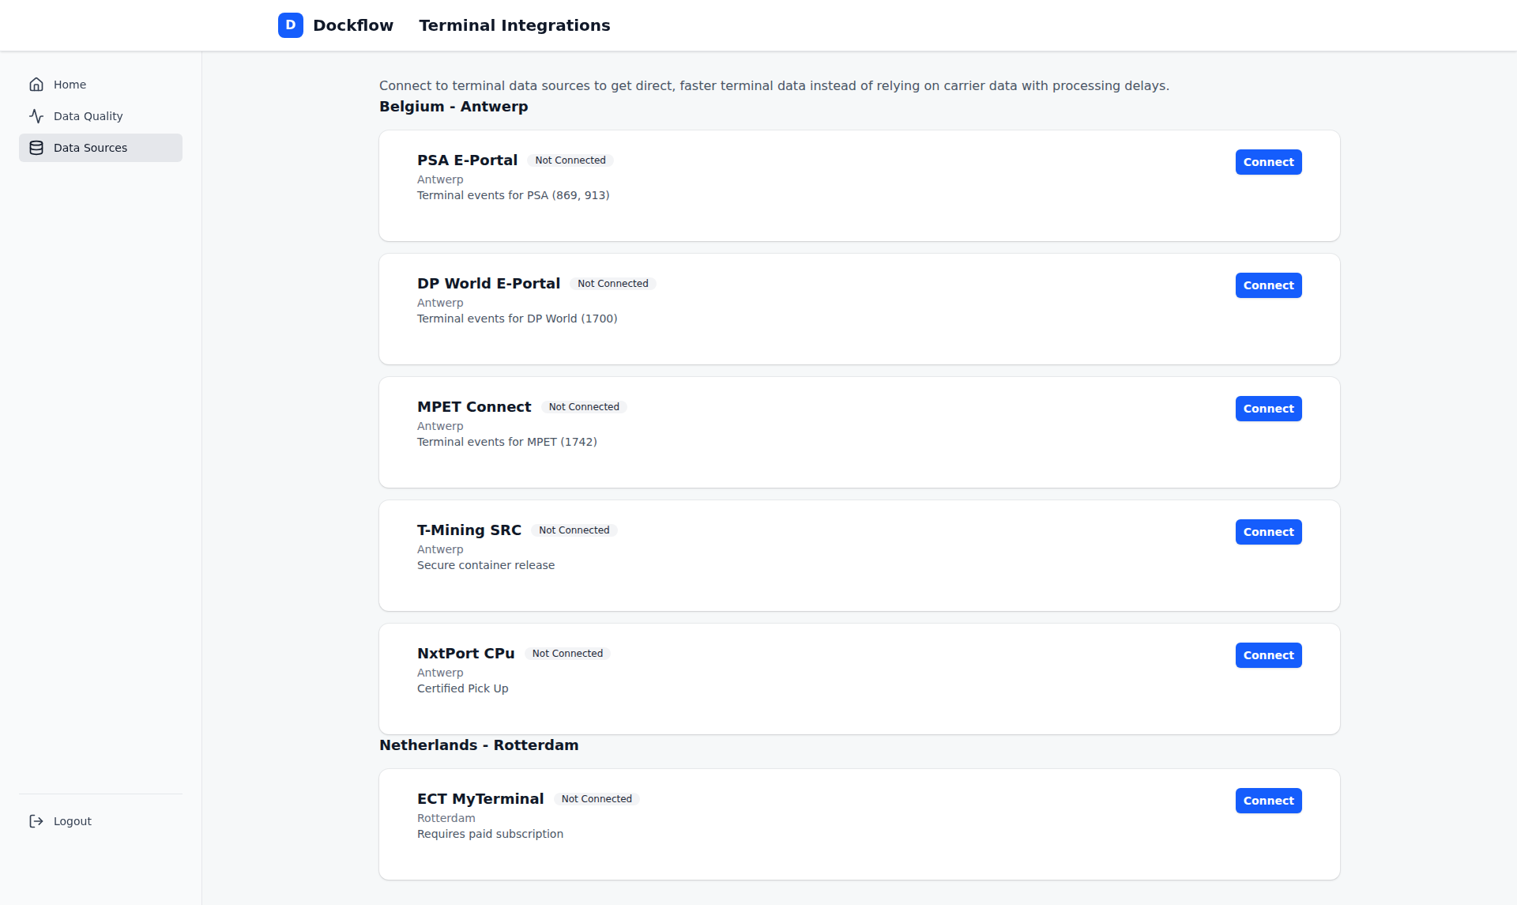
Task: Open Home from the sidebar navigation
Action: point(70,84)
